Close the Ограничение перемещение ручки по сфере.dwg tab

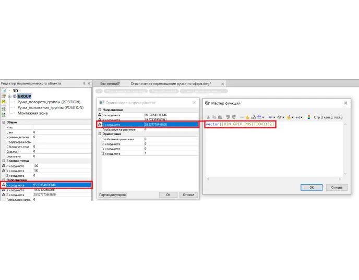[222, 84]
